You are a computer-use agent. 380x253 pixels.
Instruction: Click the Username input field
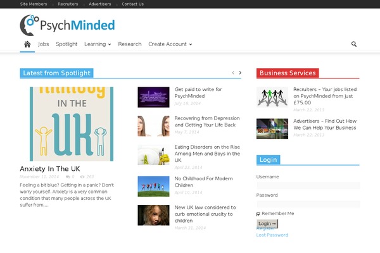(x=308, y=186)
